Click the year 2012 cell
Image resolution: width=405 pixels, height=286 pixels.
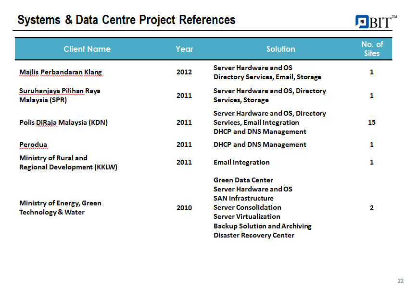coord(184,72)
